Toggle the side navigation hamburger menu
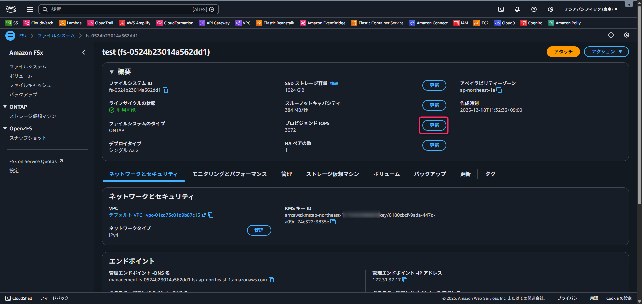 10,35
